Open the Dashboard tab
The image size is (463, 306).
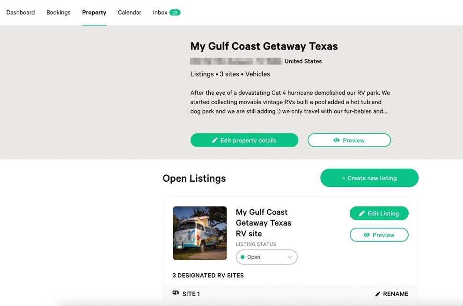[21, 13]
